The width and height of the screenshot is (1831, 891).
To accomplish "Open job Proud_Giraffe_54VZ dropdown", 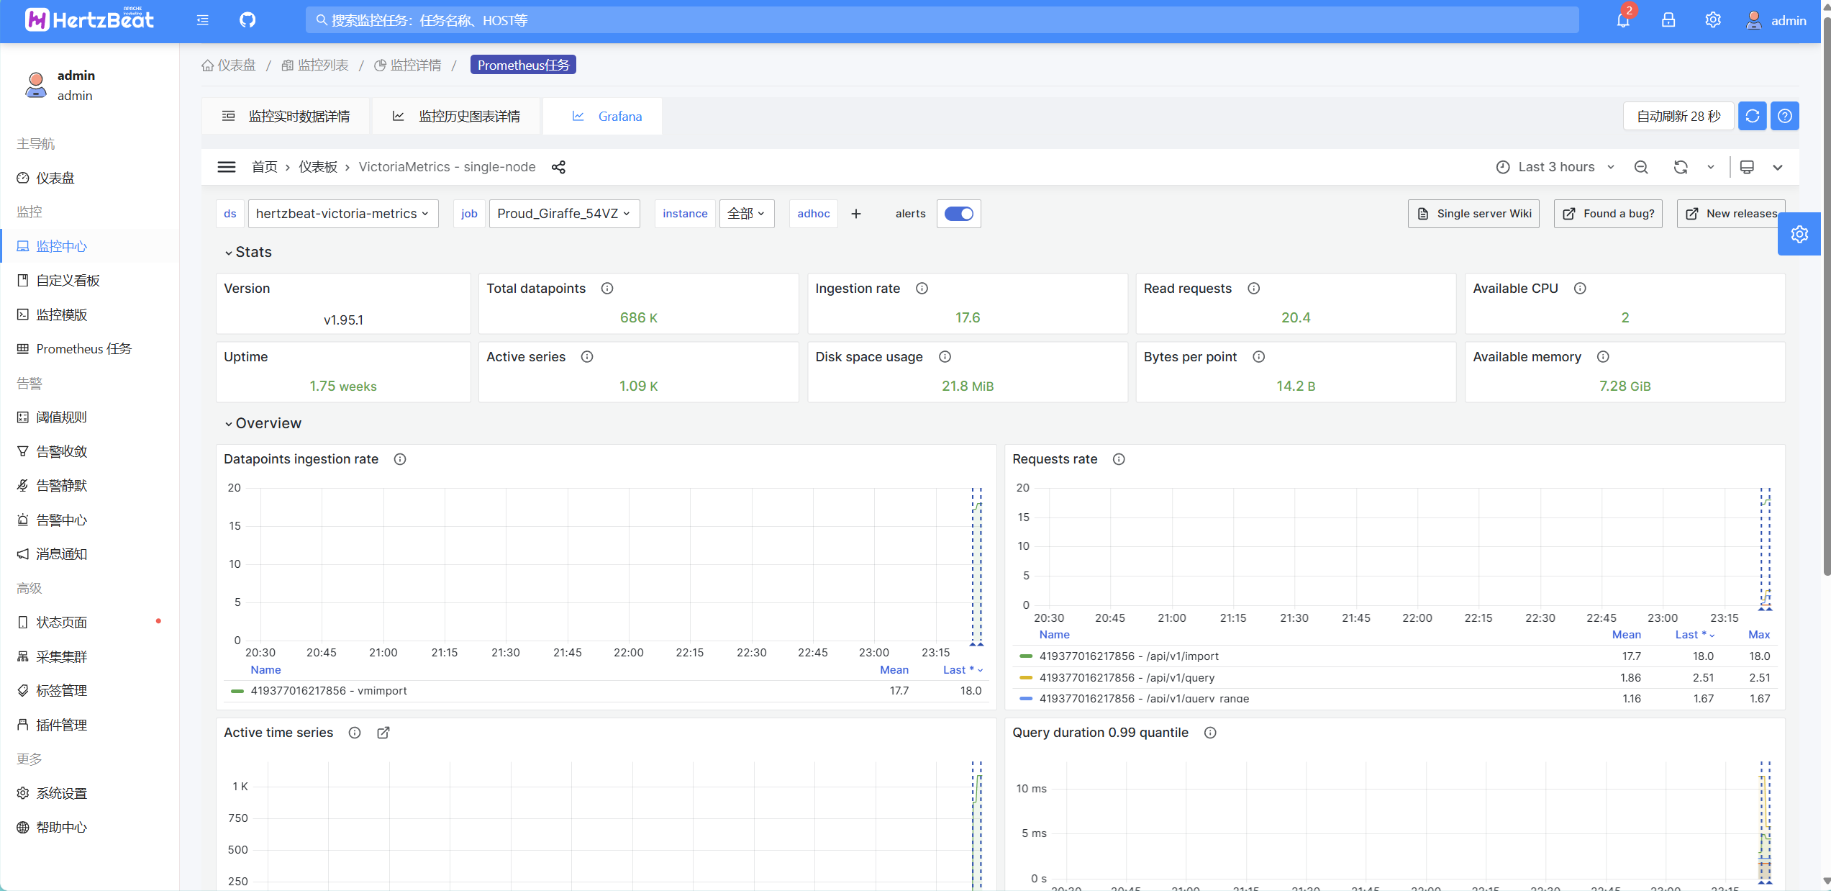I will coord(564,214).
